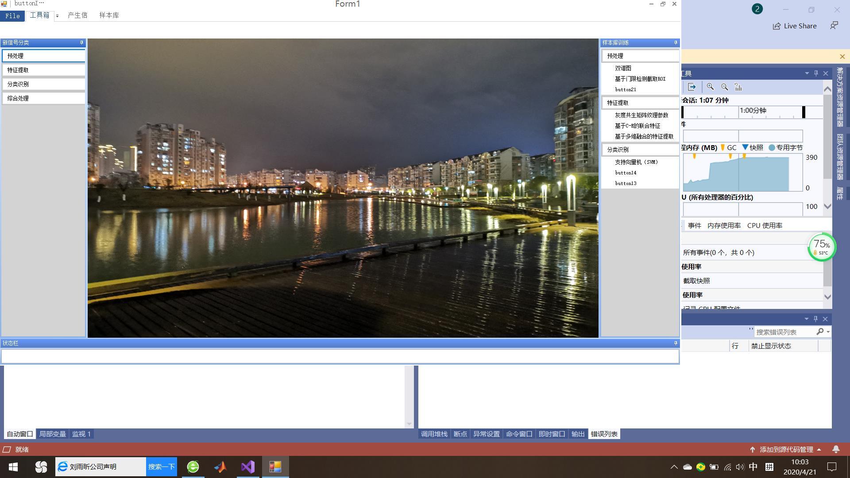Image resolution: width=850 pixels, height=478 pixels.
Task: Reset diagnostic timeline zoom view icon
Action: point(738,87)
